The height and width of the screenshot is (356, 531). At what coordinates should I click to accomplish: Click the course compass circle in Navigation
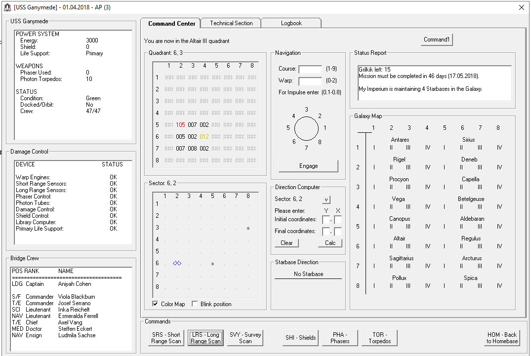pos(306,129)
